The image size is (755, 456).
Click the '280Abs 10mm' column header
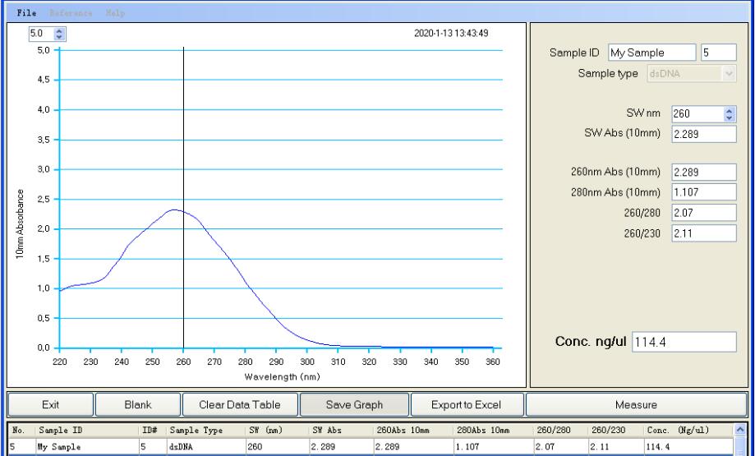pyautogui.click(x=494, y=430)
